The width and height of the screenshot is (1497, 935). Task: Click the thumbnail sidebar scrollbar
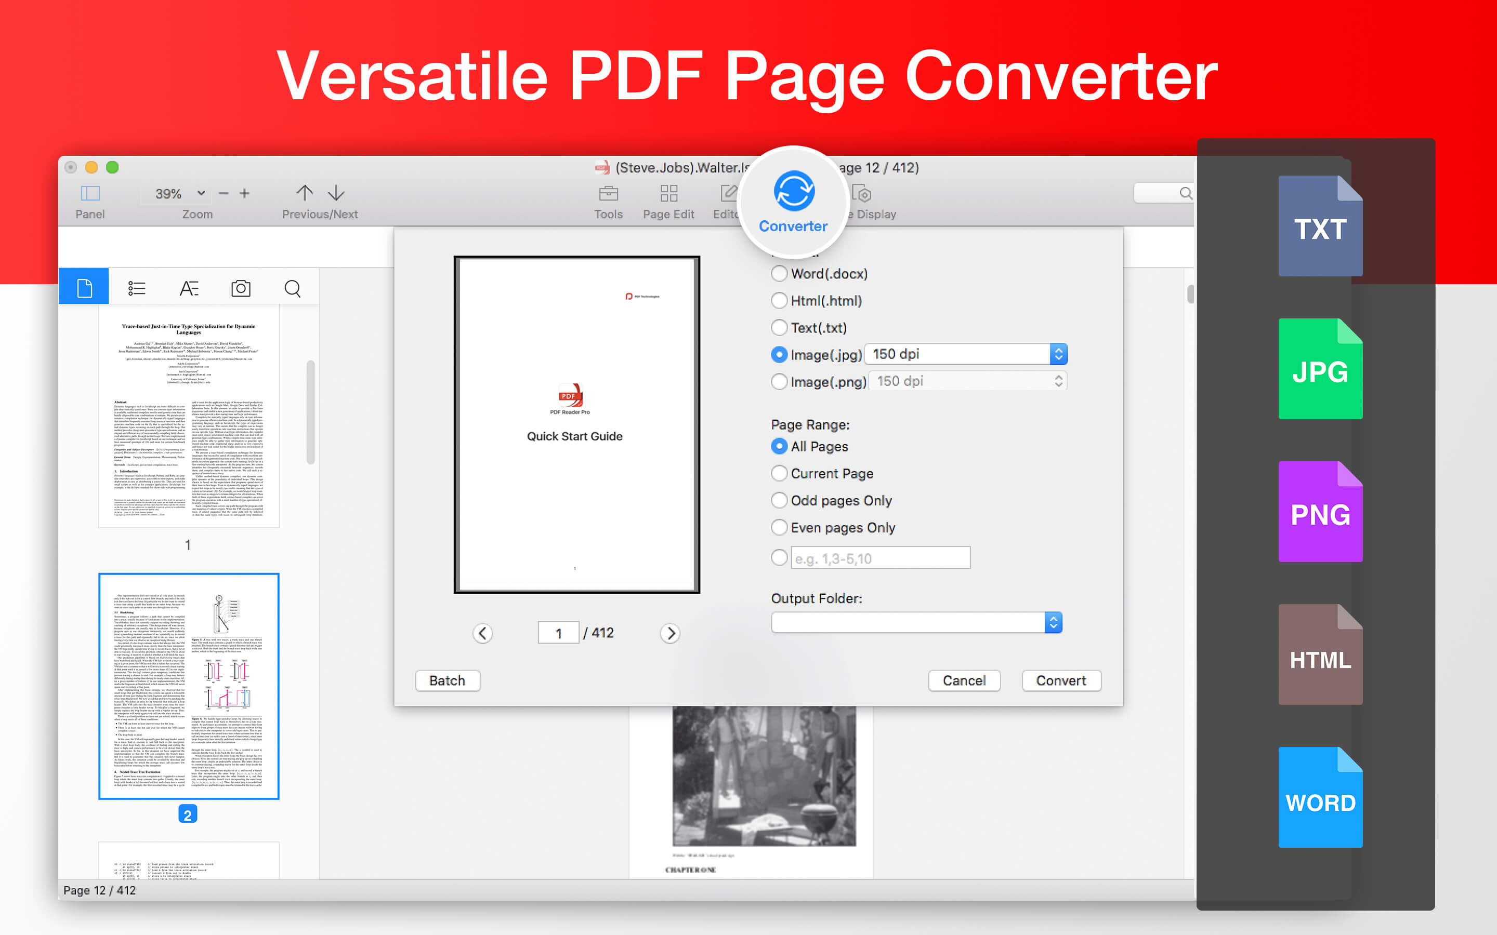[310, 412]
